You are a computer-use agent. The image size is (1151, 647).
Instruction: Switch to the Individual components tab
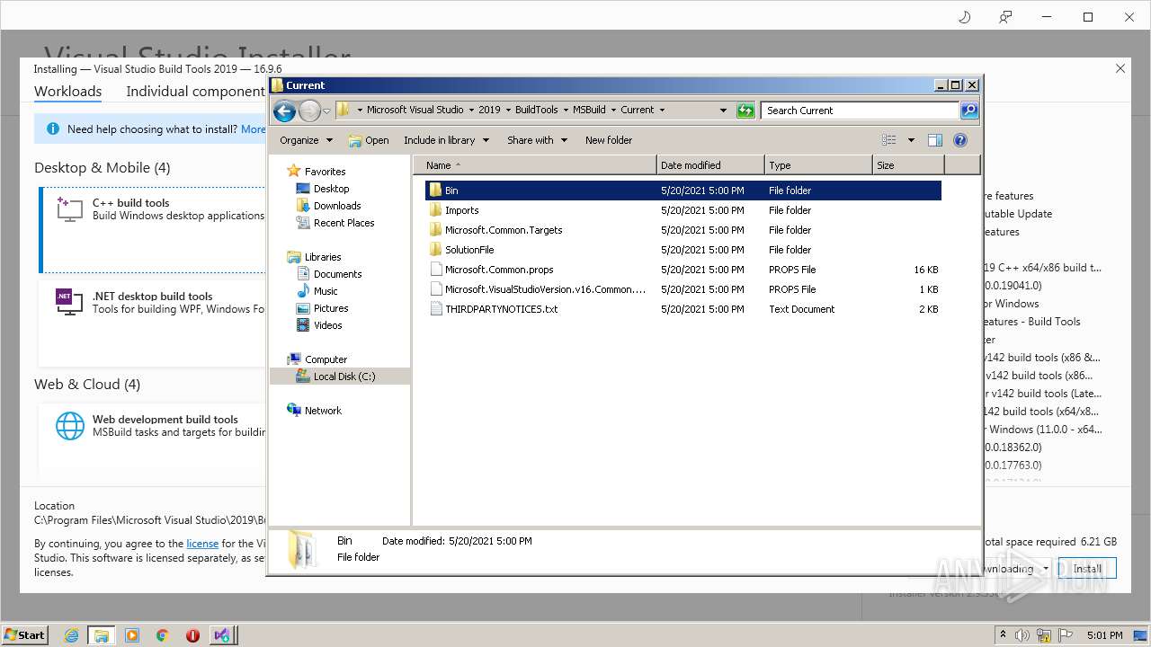coord(195,92)
